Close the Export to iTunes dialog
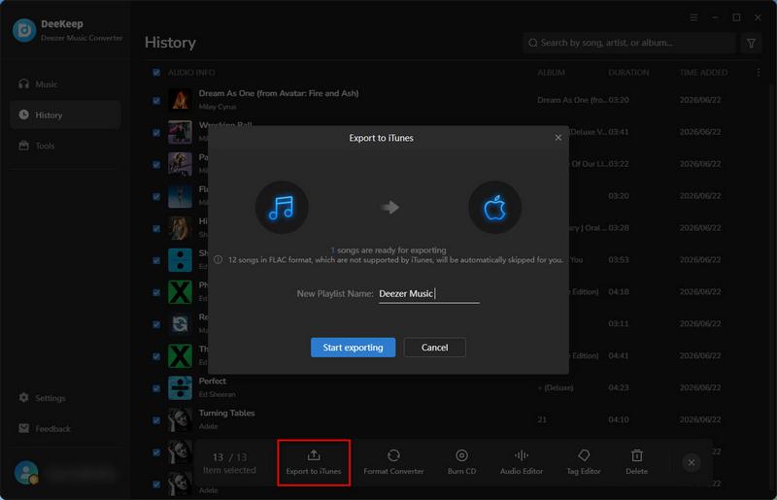The image size is (777, 500). (x=557, y=138)
